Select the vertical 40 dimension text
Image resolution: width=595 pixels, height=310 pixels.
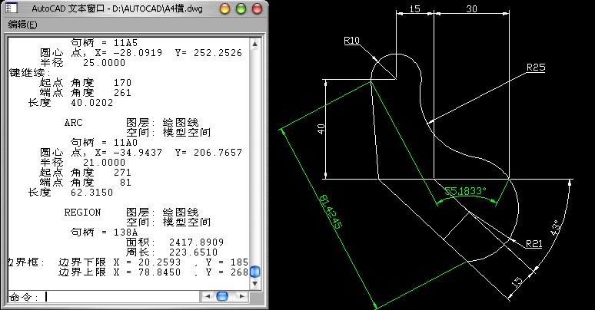click(321, 129)
